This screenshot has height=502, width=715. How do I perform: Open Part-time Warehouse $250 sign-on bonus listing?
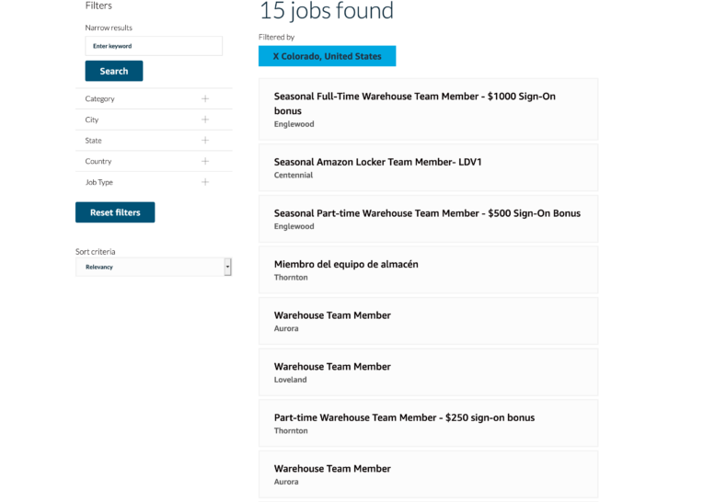coord(428,423)
